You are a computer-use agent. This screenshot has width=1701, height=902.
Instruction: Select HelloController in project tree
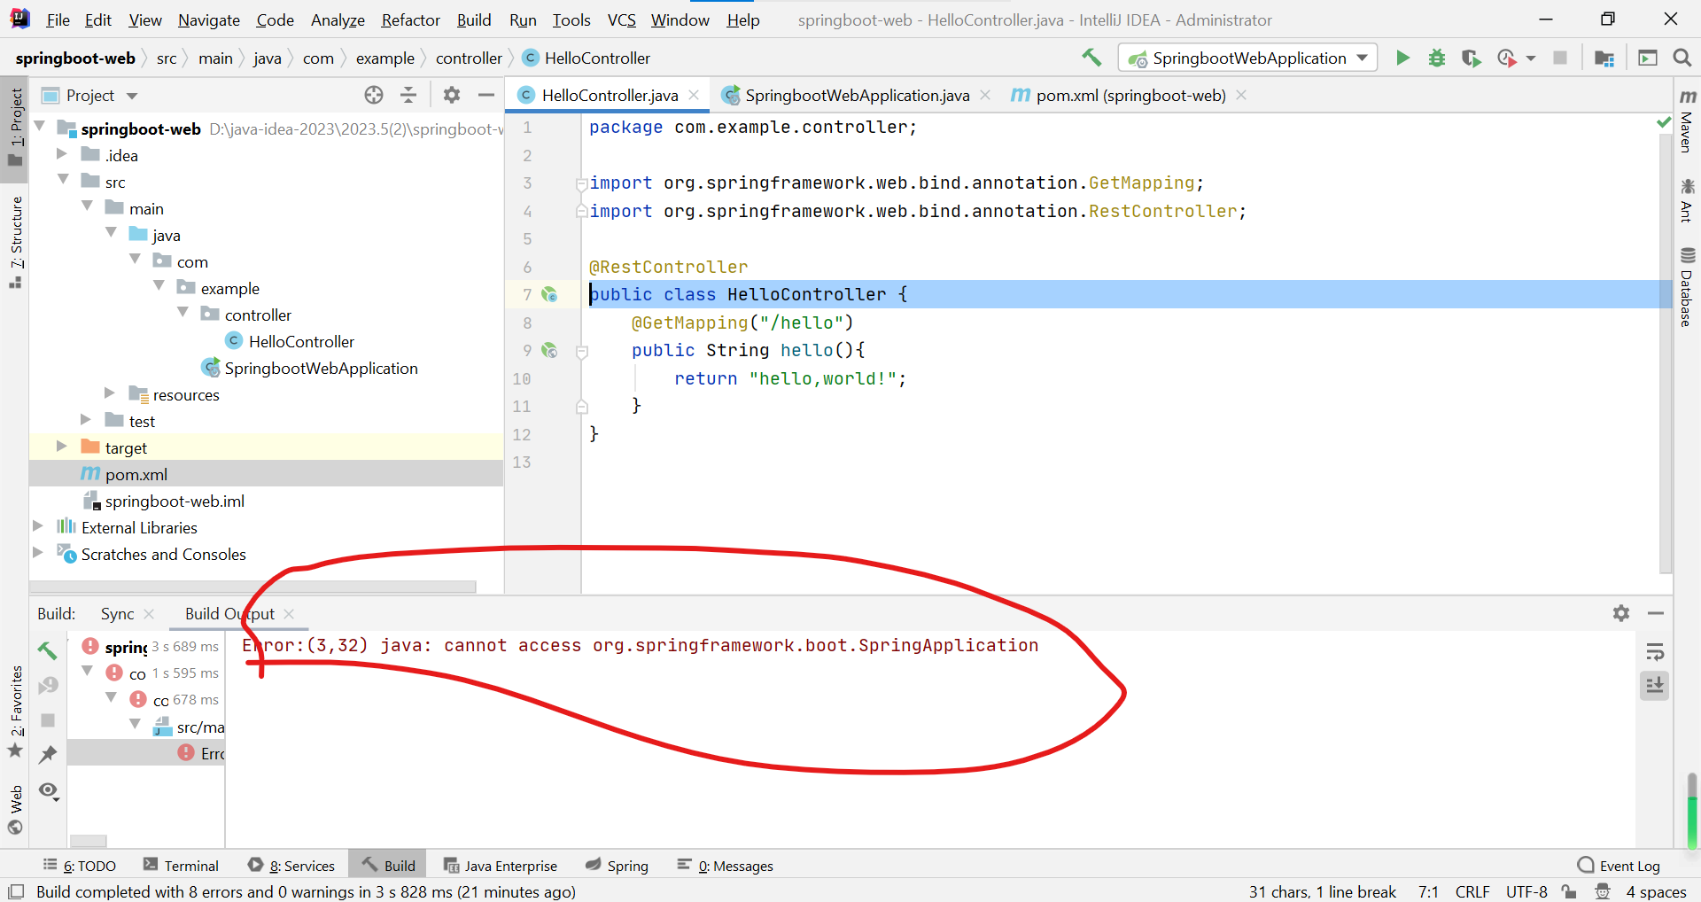pyautogui.click(x=301, y=341)
